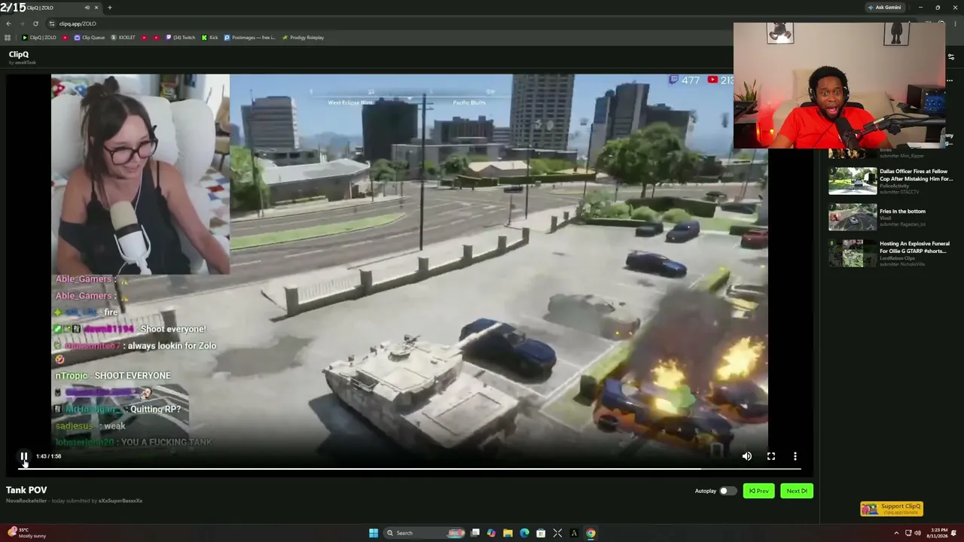This screenshot has height=542, width=964.
Task: Click the taskbar Search box
Action: [426, 533]
